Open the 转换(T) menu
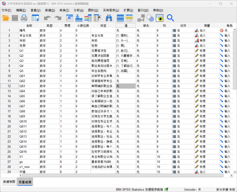 pyautogui.click(x=64, y=10)
